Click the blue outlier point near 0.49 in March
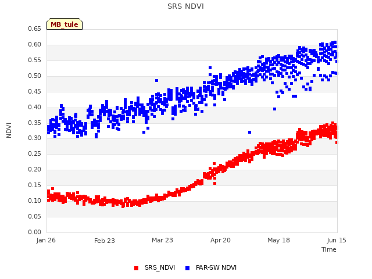Viewport: 372px width, 279px height. 156,80
